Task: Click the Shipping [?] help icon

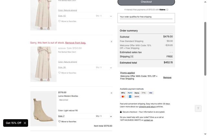Action: 132,57
